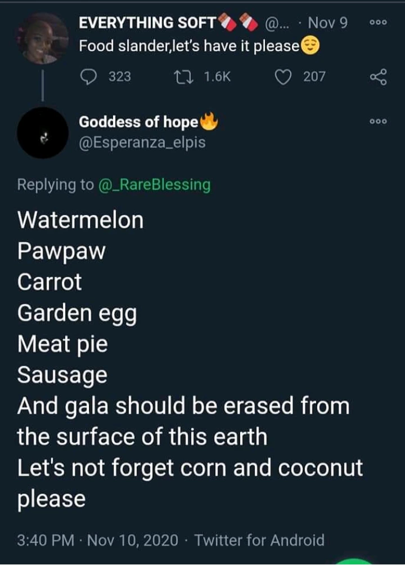Click the Twitter for Android source link

(x=259, y=540)
